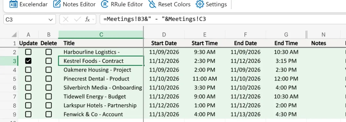Click the select-all corner triangle
Screen dimensions: 346x122
14,35
